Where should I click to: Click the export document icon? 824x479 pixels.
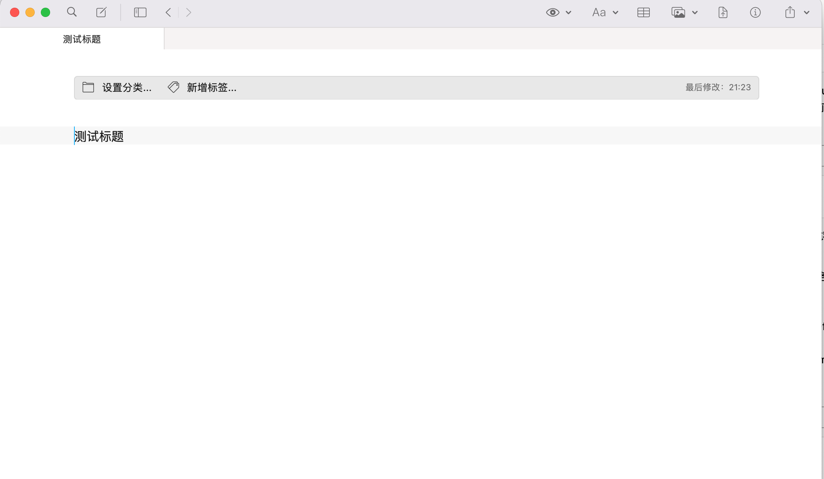pyautogui.click(x=723, y=13)
